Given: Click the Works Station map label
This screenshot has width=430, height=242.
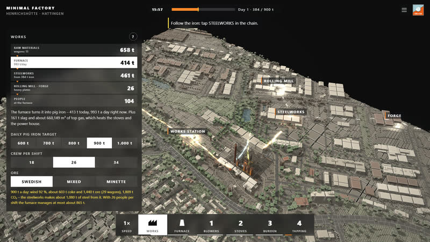Looking at the screenshot, I should [187, 131].
